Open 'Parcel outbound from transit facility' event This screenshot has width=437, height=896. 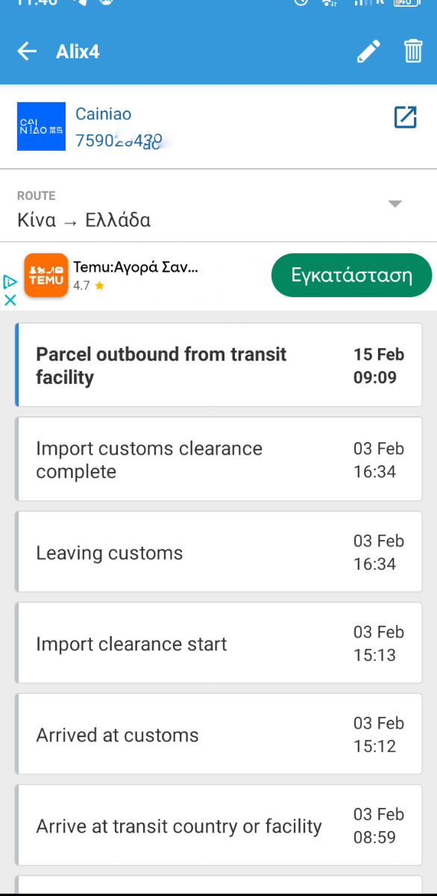point(218,365)
